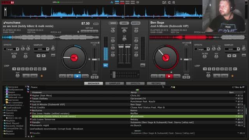249x140 pixels.
Task: Switch to the SAMPLER tab
Action: tap(114, 83)
